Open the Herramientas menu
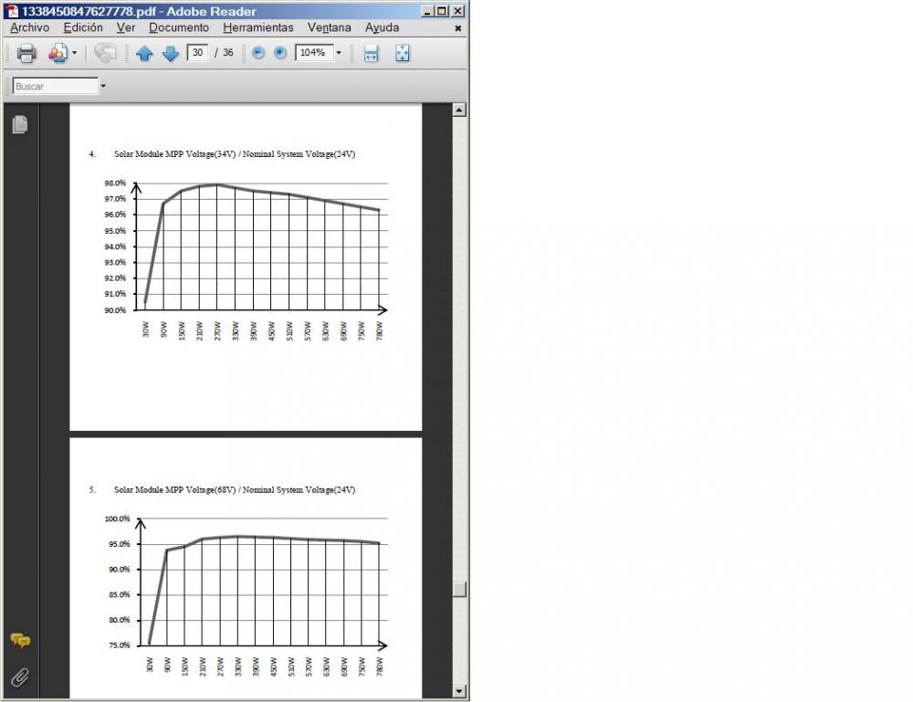Viewport: 913px width, 702px height. tap(258, 27)
